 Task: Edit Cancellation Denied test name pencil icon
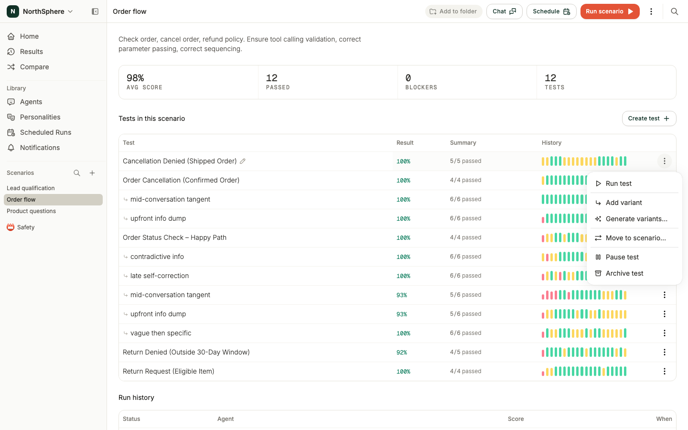[243, 161]
